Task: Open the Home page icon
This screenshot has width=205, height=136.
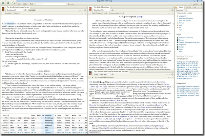Action: click(3, 3)
